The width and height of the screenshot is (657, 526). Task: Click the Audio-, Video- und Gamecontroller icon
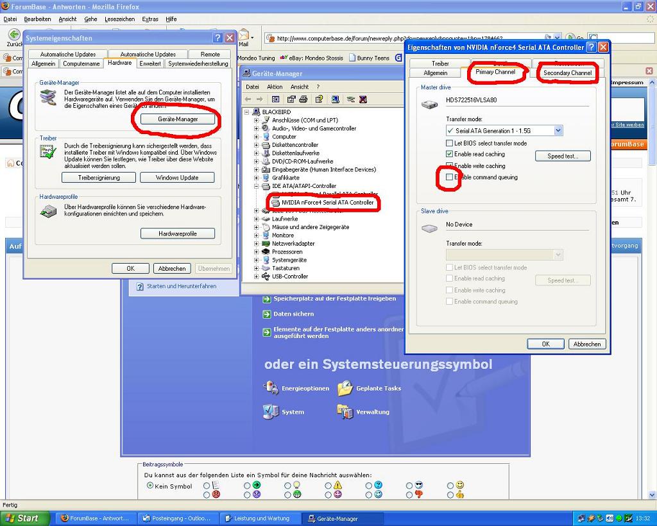[x=266, y=128]
